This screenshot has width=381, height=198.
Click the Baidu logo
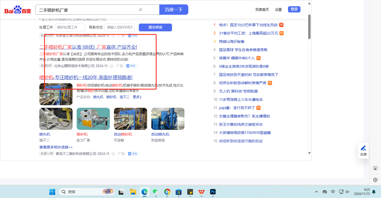coord(18,10)
